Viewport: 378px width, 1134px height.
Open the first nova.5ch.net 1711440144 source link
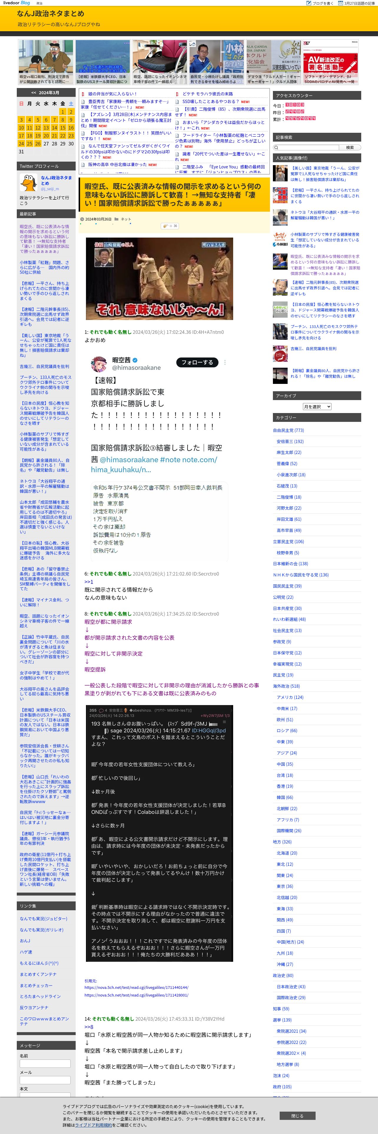click(136, 987)
